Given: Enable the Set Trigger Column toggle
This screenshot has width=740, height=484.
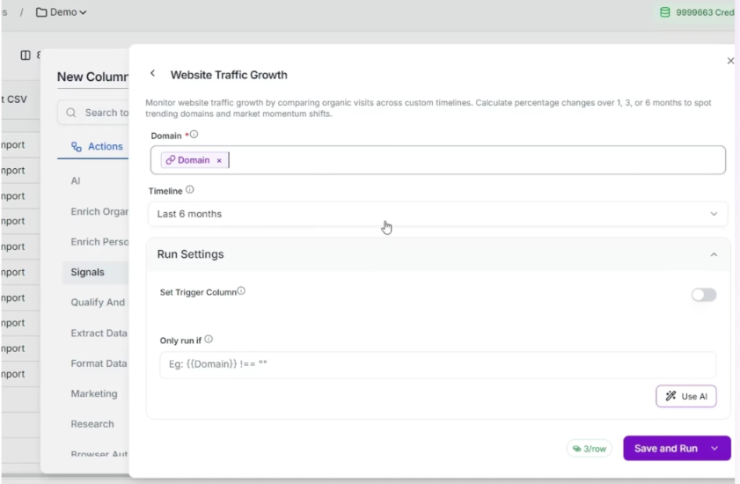Looking at the screenshot, I should pos(704,295).
